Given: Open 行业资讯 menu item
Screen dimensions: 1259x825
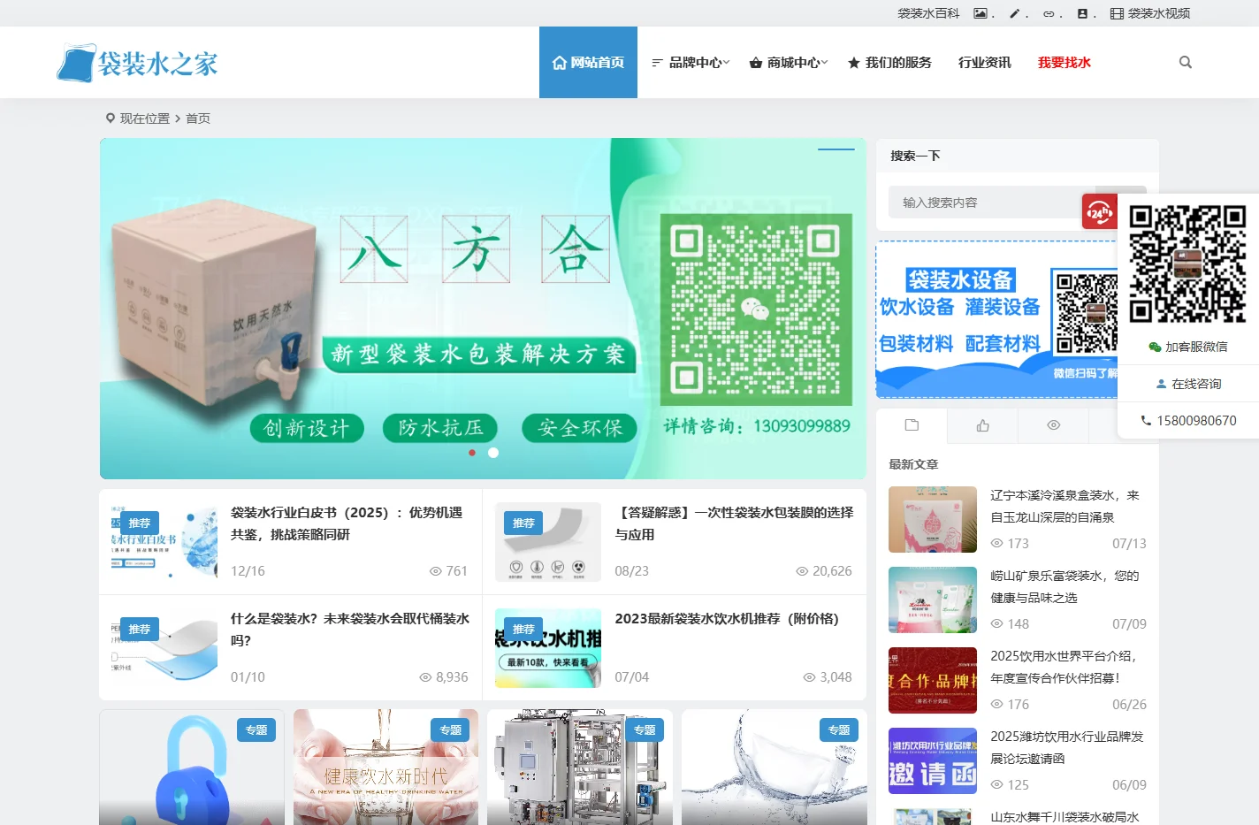Looking at the screenshot, I should tap(985, 62).
